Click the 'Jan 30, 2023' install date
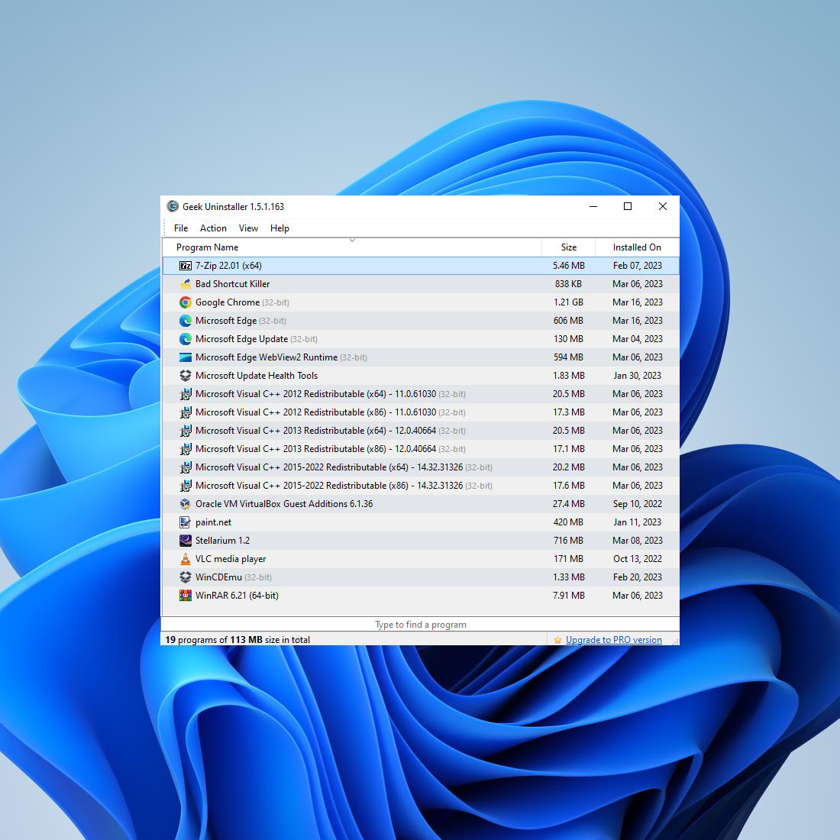Image resolution: width=840 pixels, height=840 pixels. [638, 376]
